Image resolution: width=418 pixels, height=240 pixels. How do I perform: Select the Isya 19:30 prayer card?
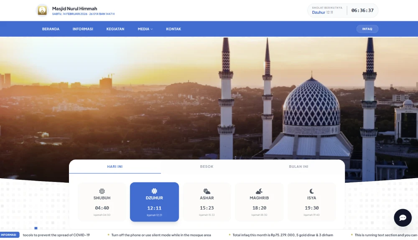312,202
